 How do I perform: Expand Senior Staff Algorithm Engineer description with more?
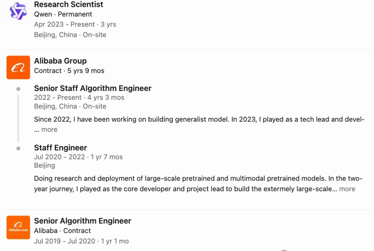[49, 129]
